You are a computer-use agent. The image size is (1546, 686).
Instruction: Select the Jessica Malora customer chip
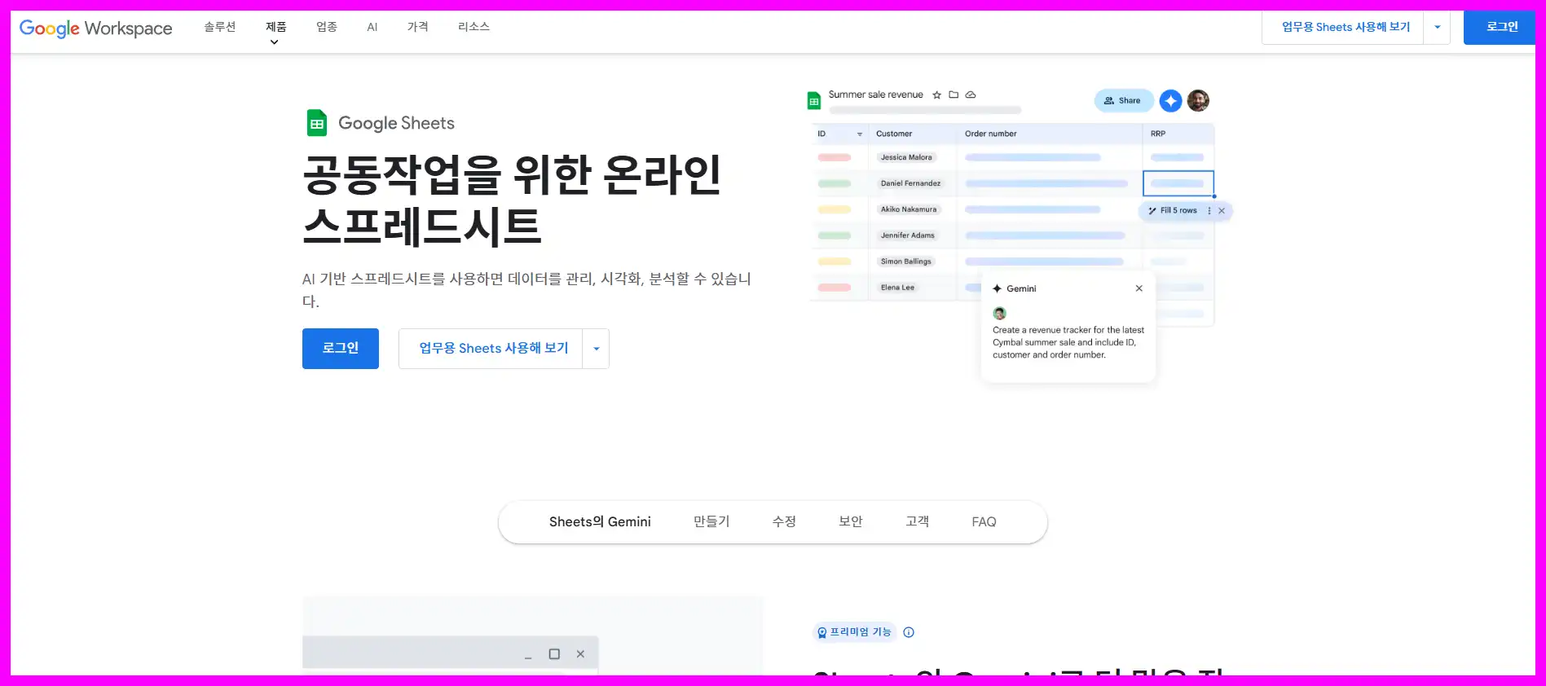coord(906,157)
